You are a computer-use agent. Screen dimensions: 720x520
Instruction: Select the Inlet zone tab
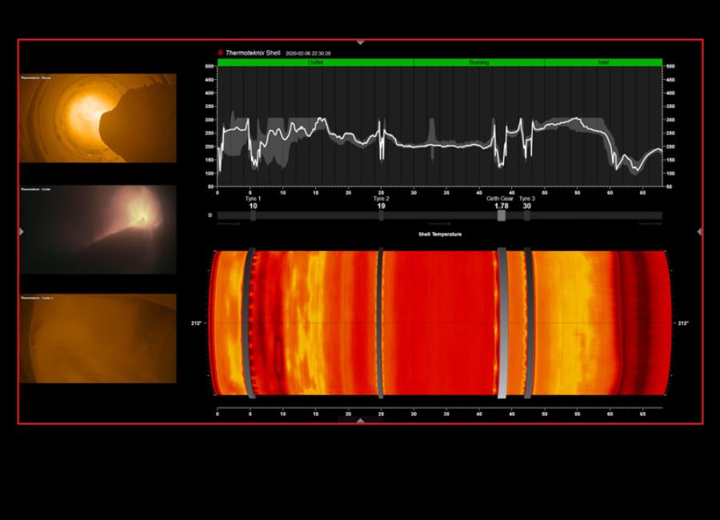point(603,62)
